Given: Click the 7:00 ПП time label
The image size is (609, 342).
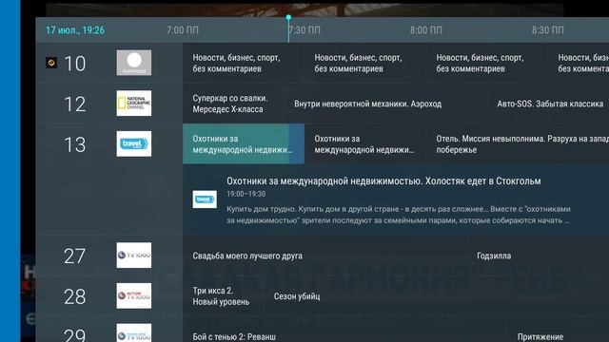Looking at the screenshot, I should click(183, 30).
